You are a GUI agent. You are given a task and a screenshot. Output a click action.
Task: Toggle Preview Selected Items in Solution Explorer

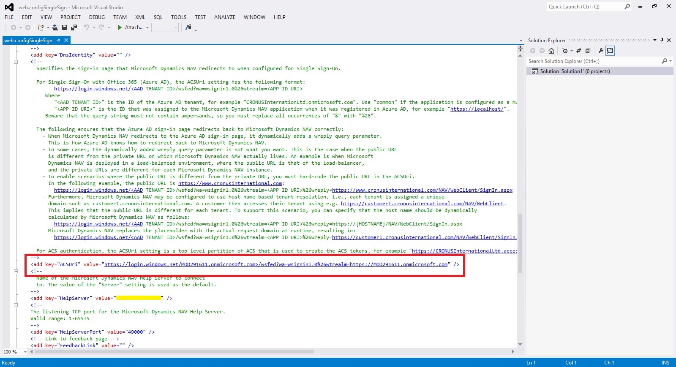tap(610, 51)
